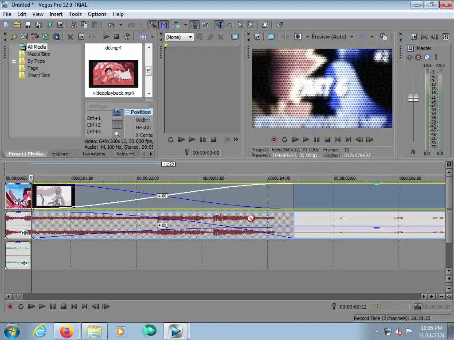The image size is (454, 340).
Task: Click the What's This help icon
Action: coord(279,25)
